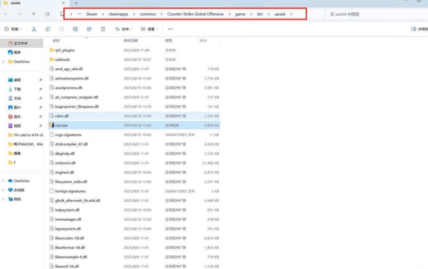Go up one folder level

point(34,14)
